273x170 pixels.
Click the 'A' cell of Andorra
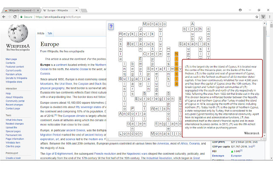(120, 113)
